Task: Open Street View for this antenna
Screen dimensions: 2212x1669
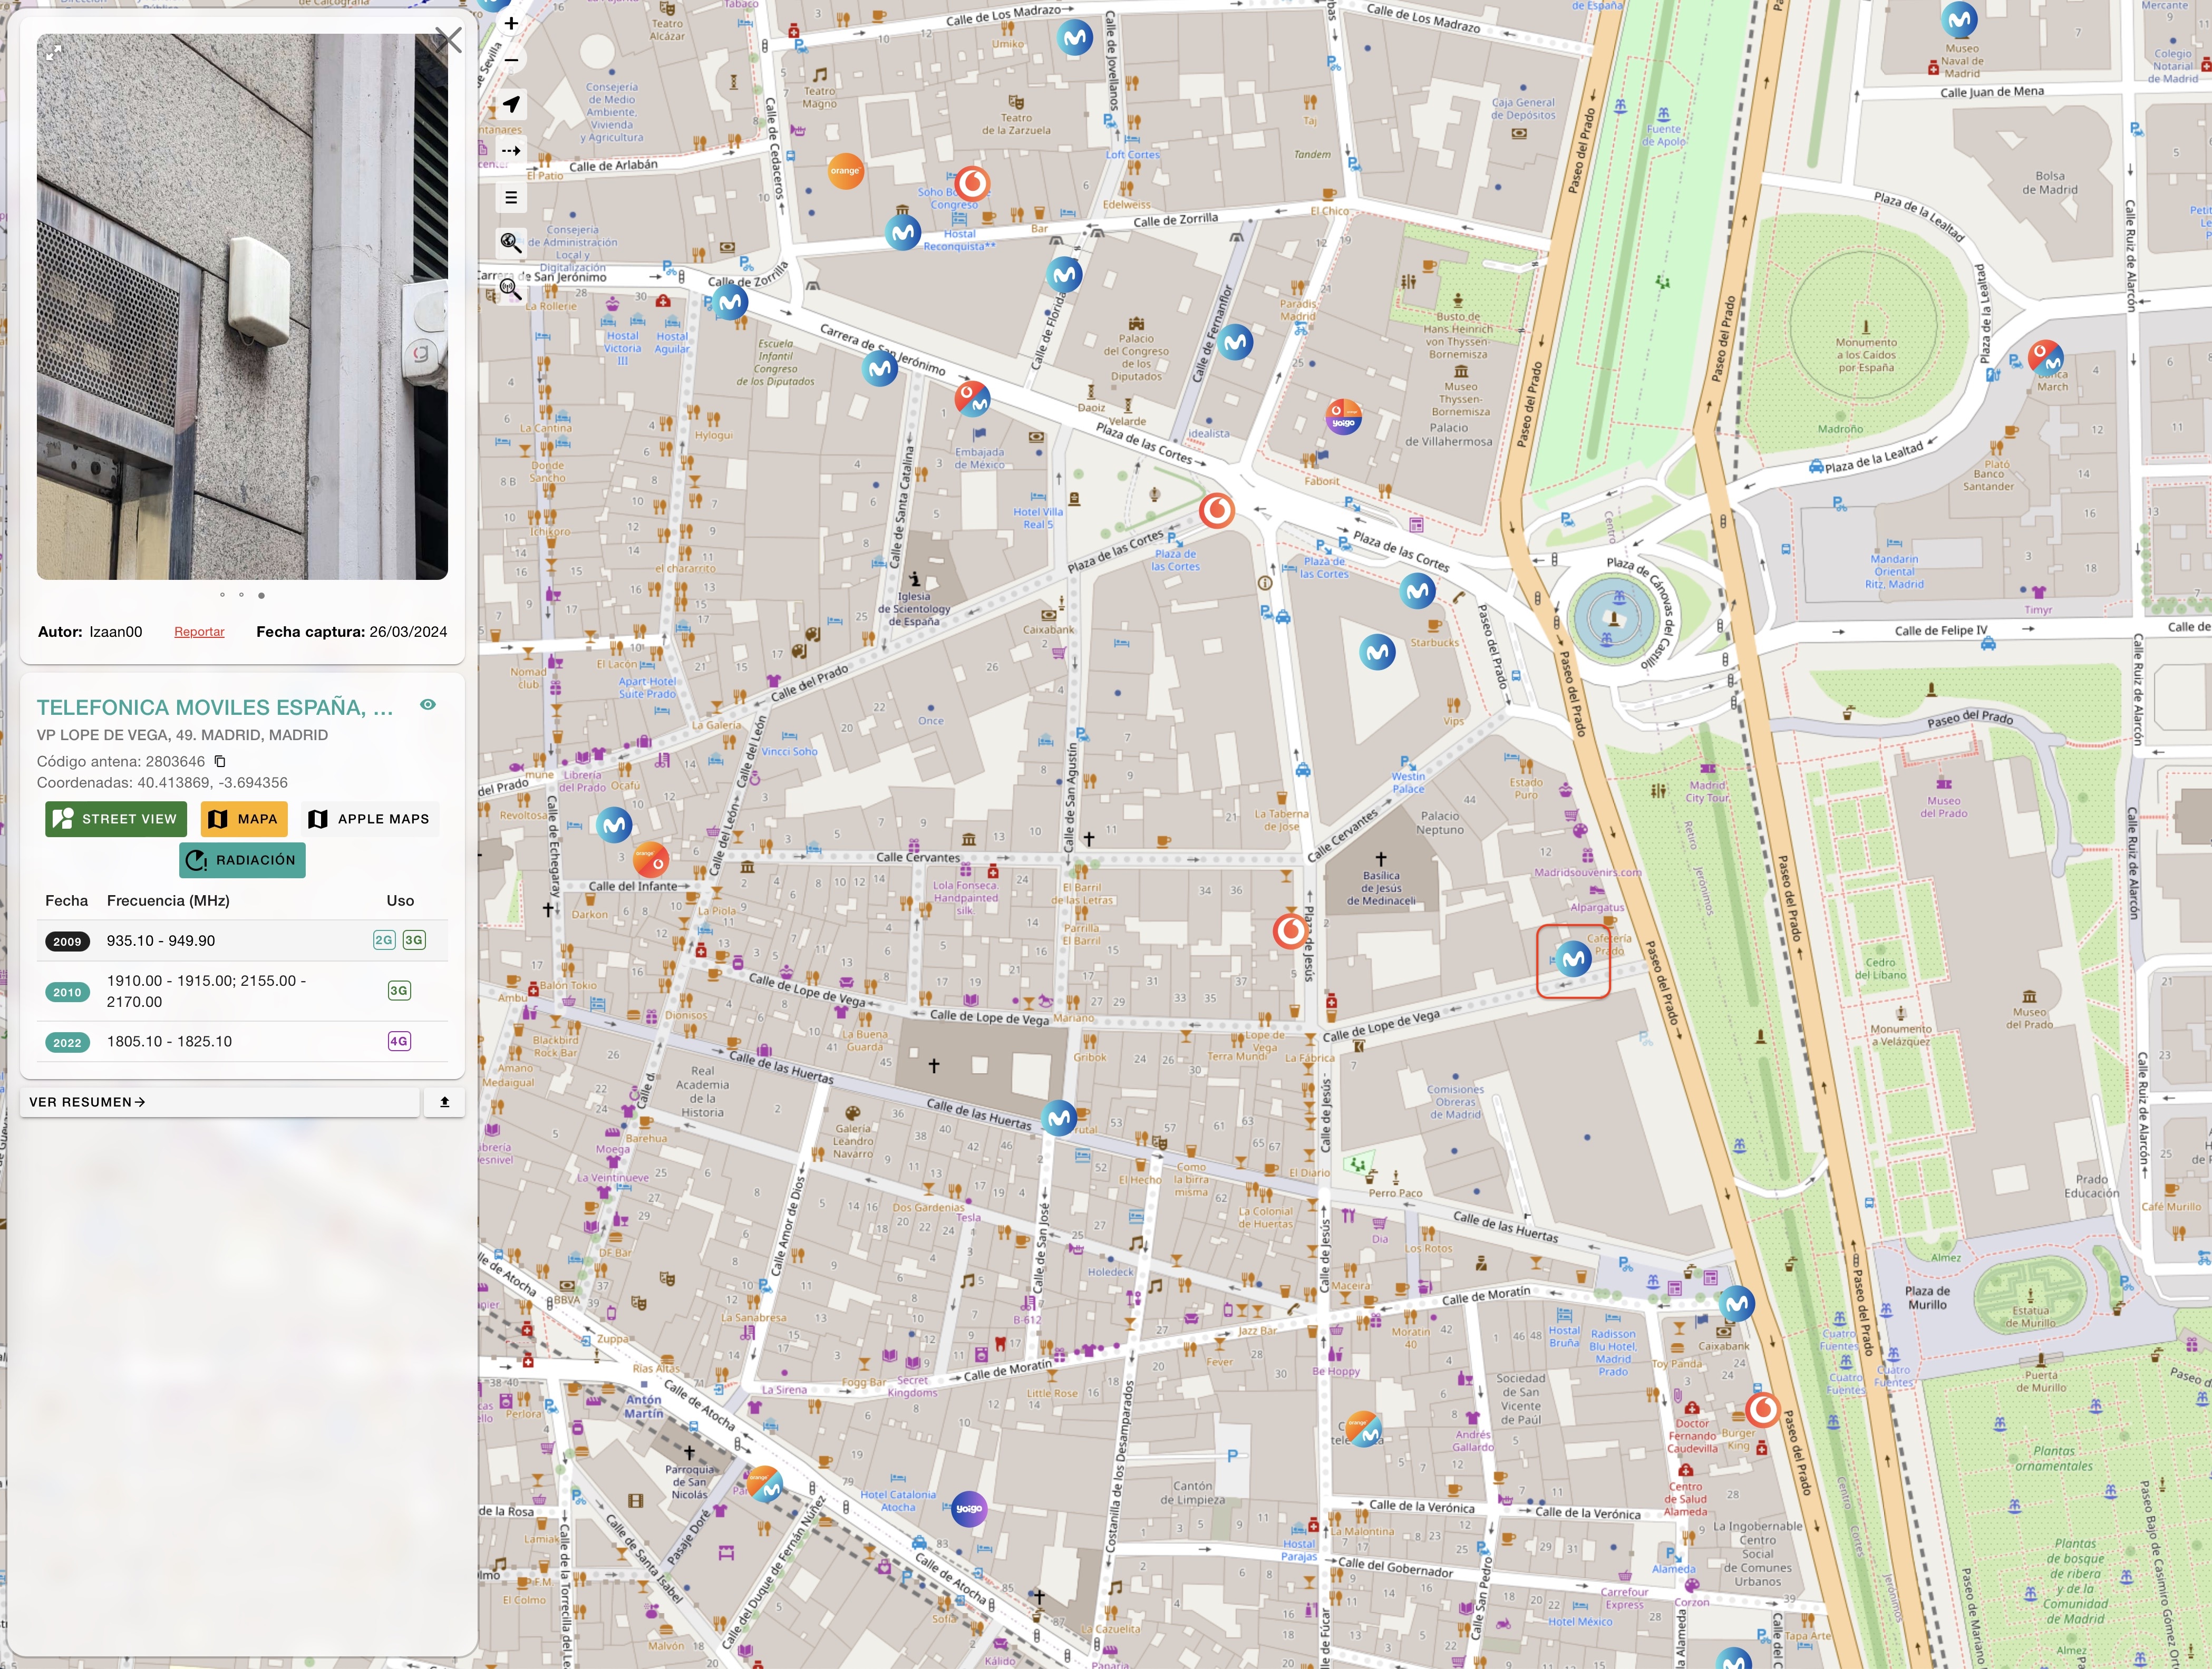Action: [x=116, y=819]
